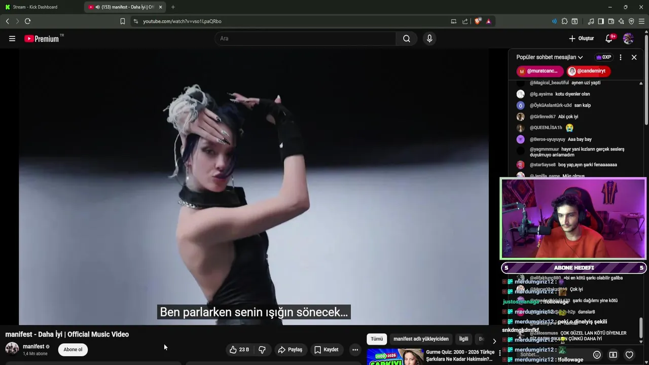Image resolution: width=649 pixels, height=365 pixels.
Task: Click the Oluştur create button
Action: (581, 39)
